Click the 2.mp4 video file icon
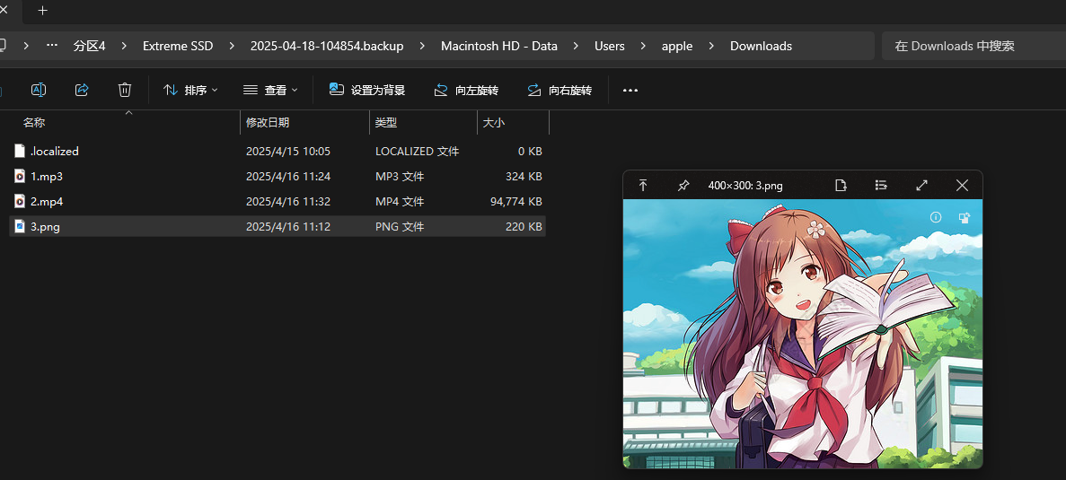 tap(20, 202)
